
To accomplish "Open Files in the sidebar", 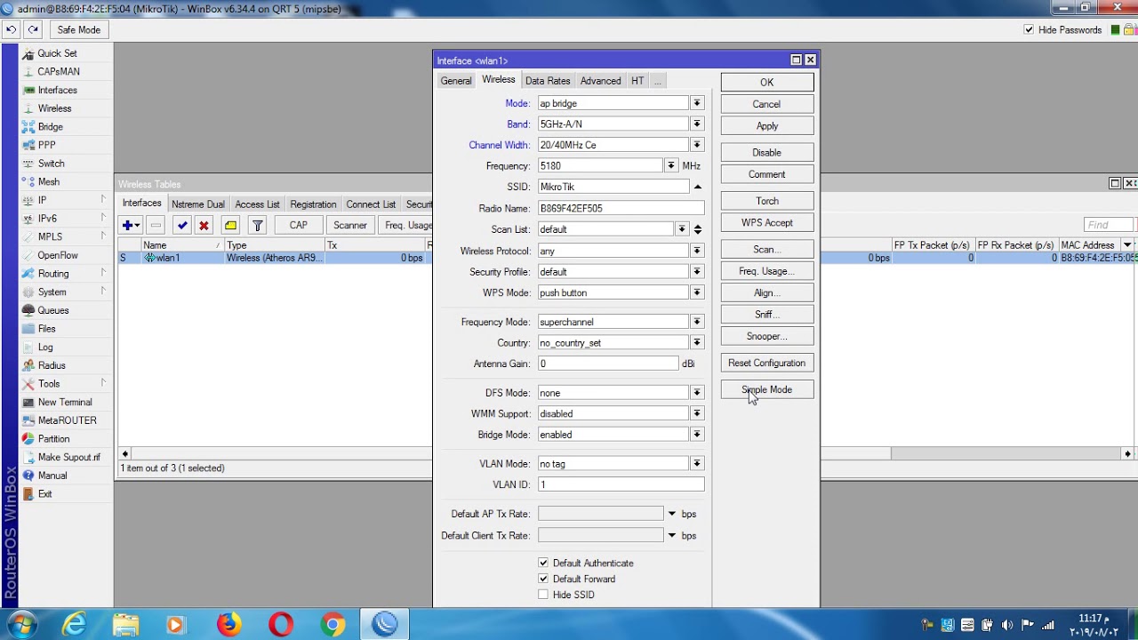I will pyautogui.click(x=46, y=329).
